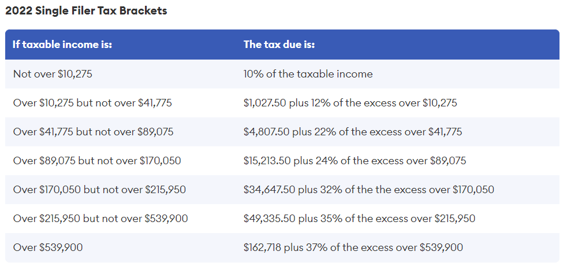Click the "2022 Single Filer Tax Brackets" heading
Screen dimensions: 567x266
[86, 11]
